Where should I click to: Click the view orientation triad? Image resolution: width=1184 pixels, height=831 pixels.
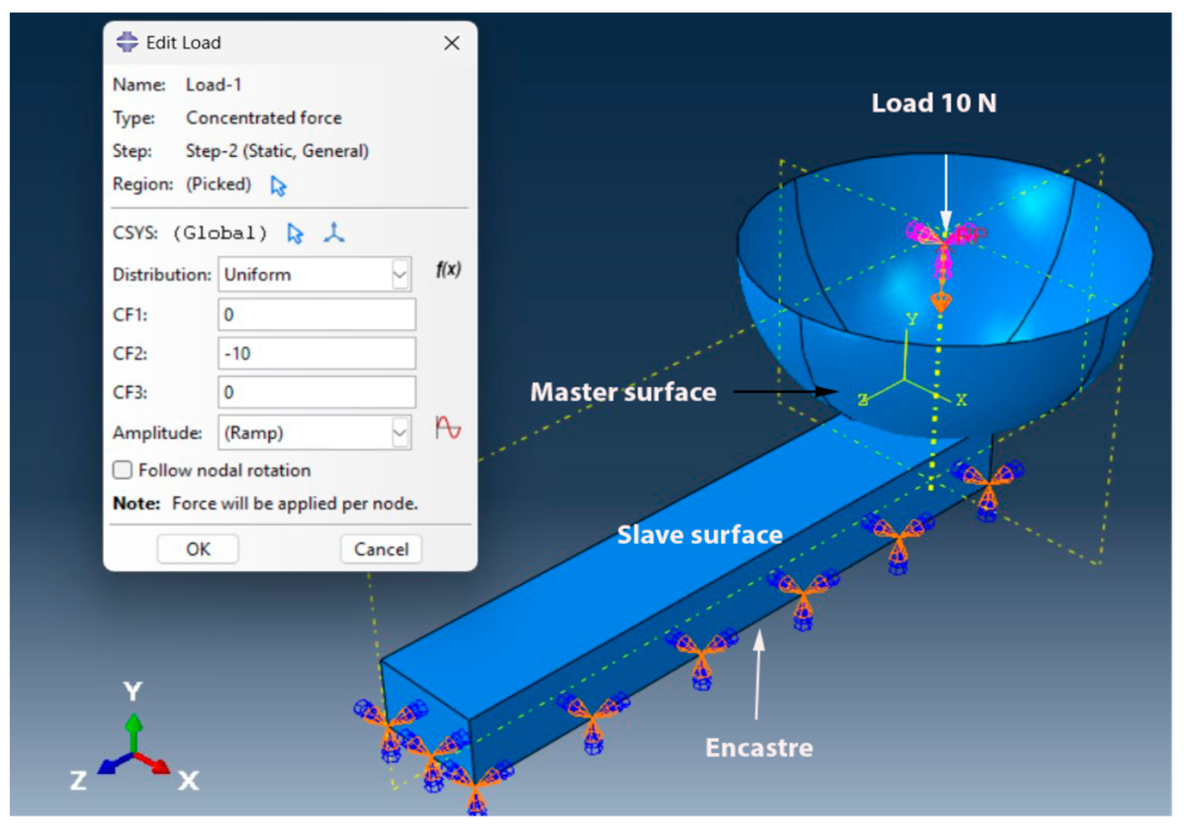[133, 750]
